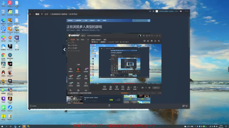Viewport: 229px width, 128px height.
Task: Open the 社区 tab in Steam
Action: pos(46,14)
